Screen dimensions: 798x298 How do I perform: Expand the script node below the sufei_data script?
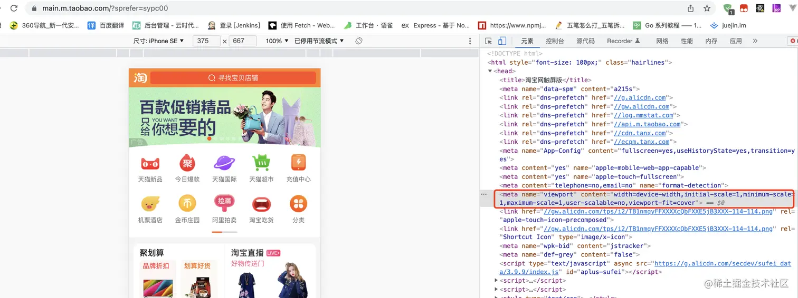496,281
